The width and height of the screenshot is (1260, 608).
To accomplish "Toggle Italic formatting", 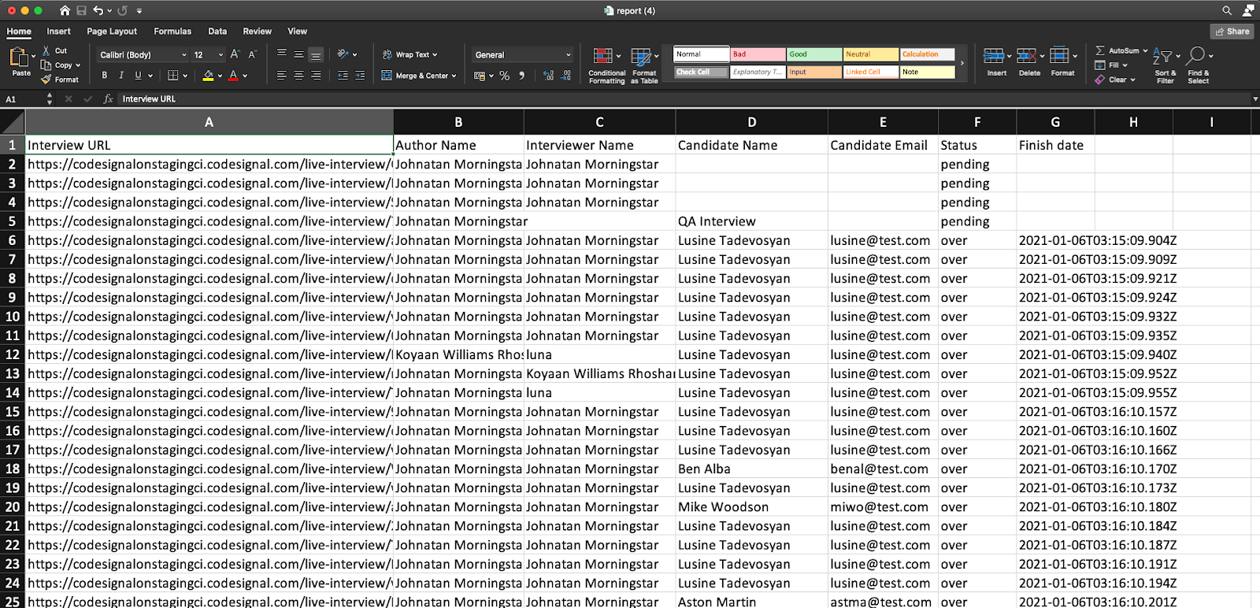I will (121, 76).
